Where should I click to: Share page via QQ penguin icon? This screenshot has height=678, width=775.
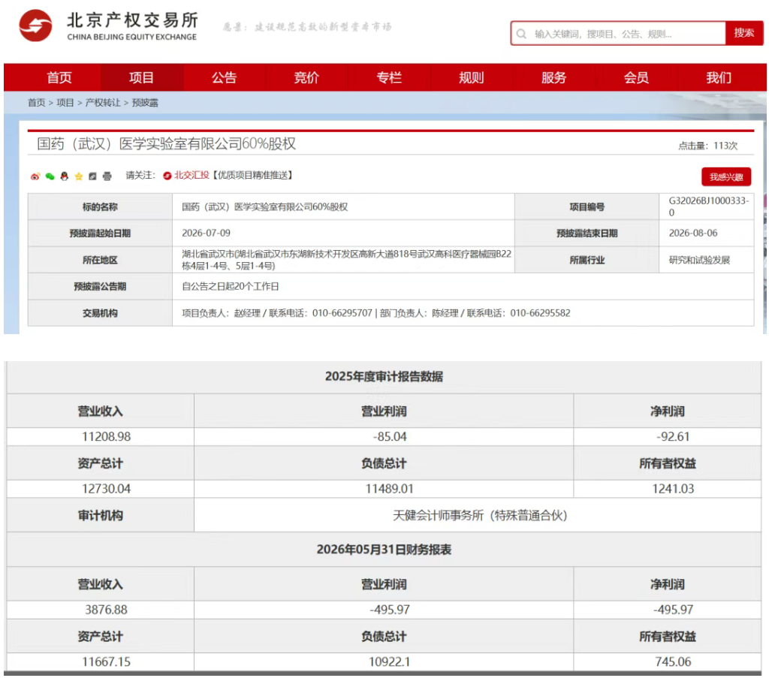65,176
